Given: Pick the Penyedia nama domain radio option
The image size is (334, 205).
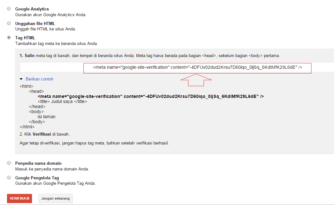Looking at the screenshot, I should pos(9,163).
